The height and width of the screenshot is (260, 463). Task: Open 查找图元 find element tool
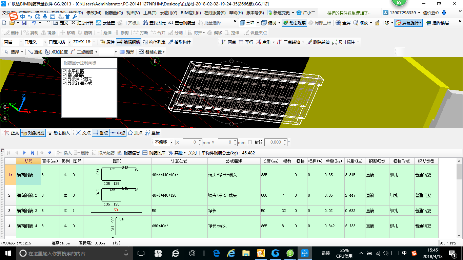point(155,23)
